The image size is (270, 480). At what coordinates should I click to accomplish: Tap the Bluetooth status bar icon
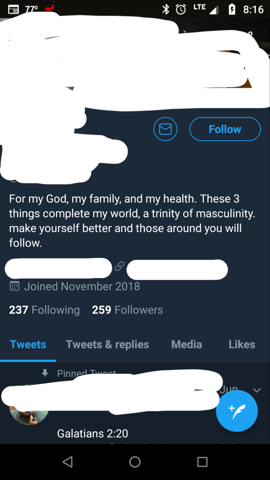click(x=166, y=9)
